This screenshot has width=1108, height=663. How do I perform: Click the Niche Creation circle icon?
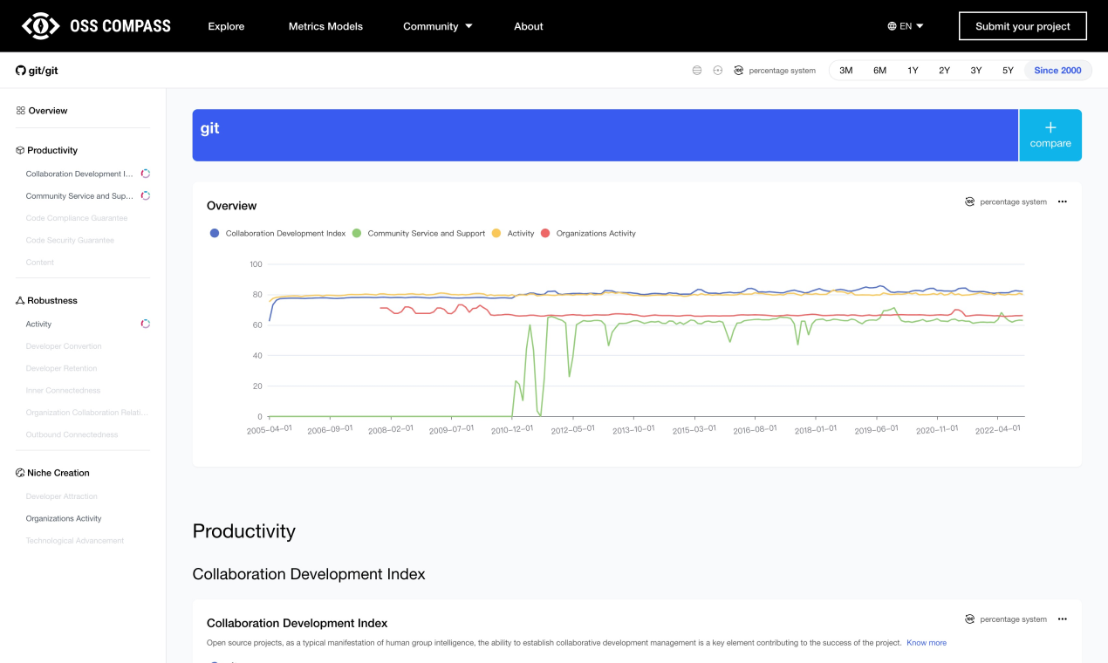pos(20,473)
